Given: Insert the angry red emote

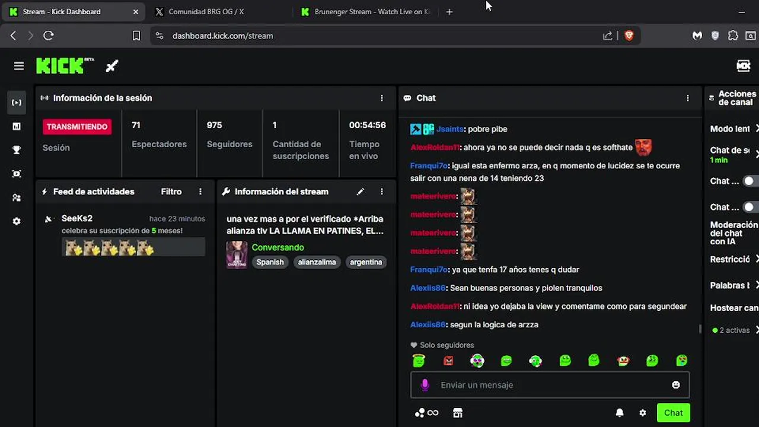Looking at the screenshot, I should click(x=448, y=361).
